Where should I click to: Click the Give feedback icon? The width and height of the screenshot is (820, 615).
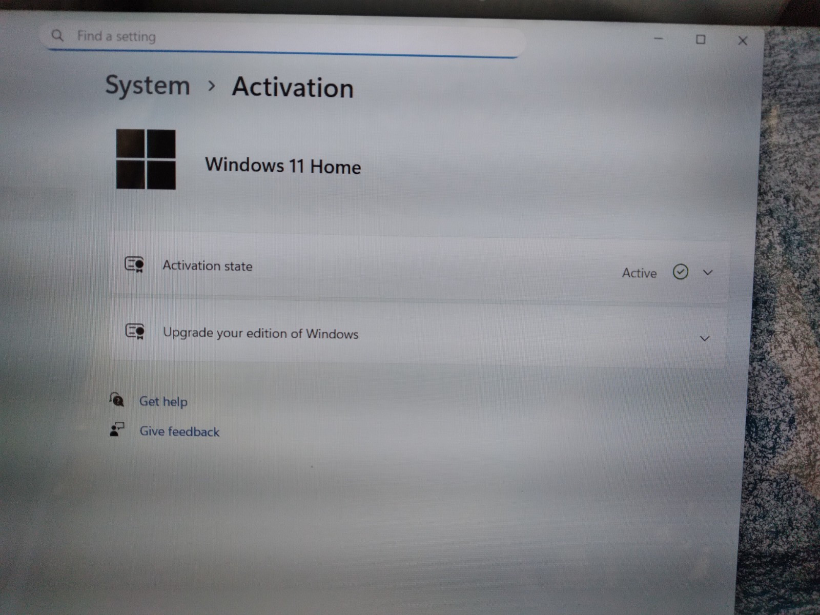[x=117, y=429]
